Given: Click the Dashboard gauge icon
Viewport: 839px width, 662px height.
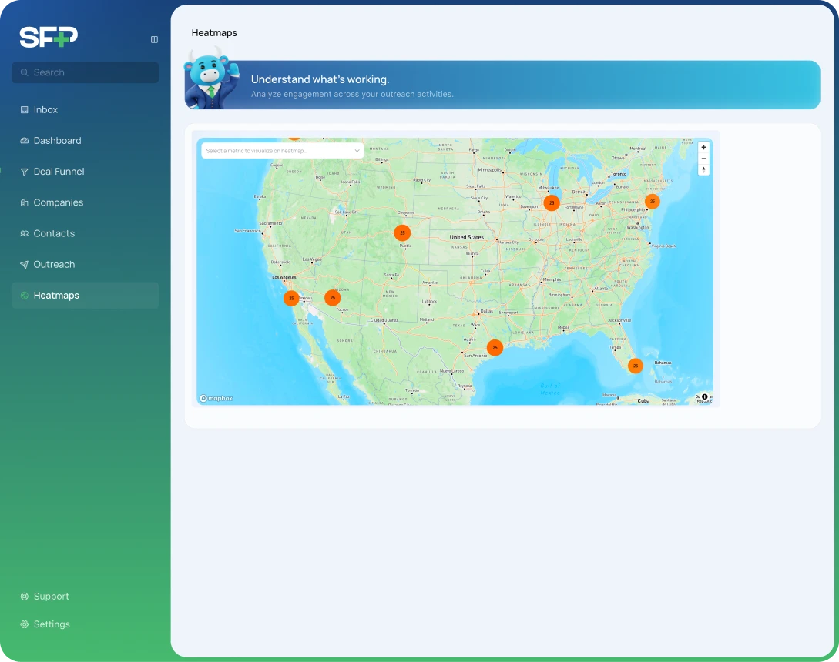Looking at the screenshot, I should coord(25,141).
